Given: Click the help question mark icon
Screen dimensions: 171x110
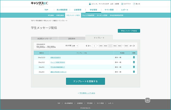Looking at the screenshot, I should pyautogui.click(x=134, y=4).
